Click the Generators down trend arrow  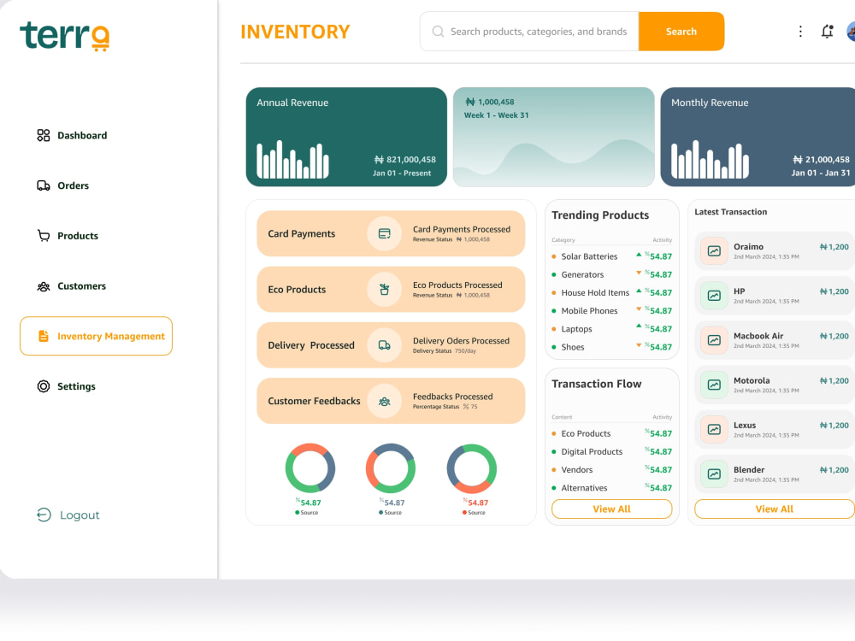click(639, 273)
